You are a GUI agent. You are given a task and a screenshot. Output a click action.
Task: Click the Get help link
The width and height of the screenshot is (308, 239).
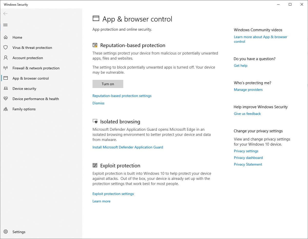241,66
